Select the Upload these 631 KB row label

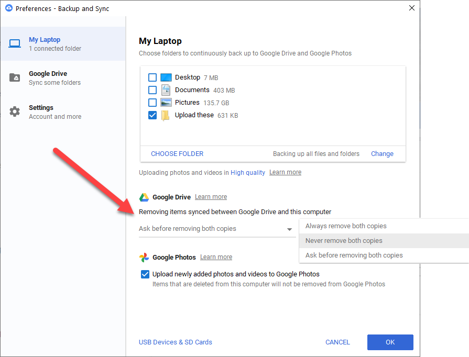tap(206, 115)
